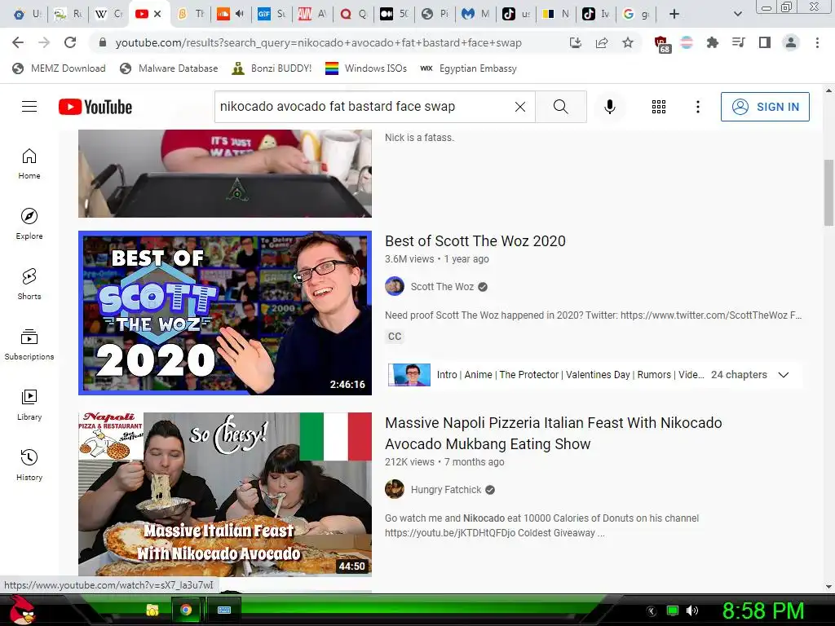Open Subscriptions in the sidebar
The width and height of the screenshot is (835, 626).
[x=29, y=345]
